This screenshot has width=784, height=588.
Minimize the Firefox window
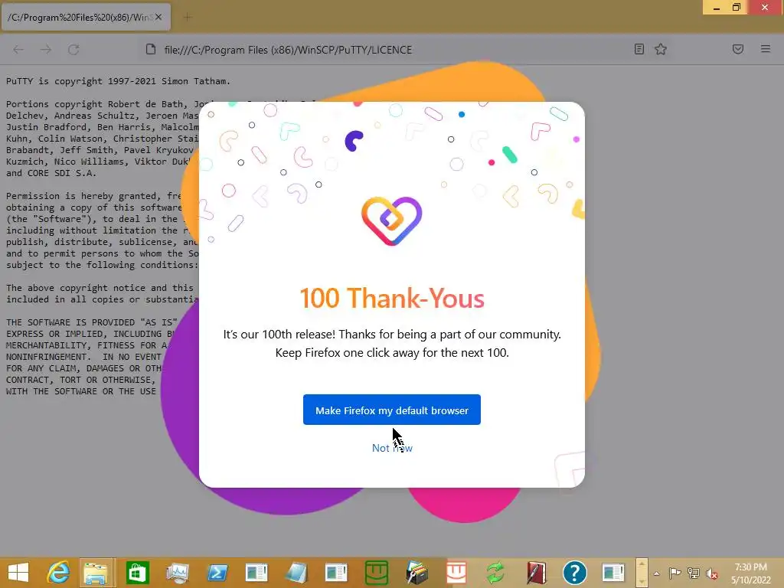coord(717,8)
